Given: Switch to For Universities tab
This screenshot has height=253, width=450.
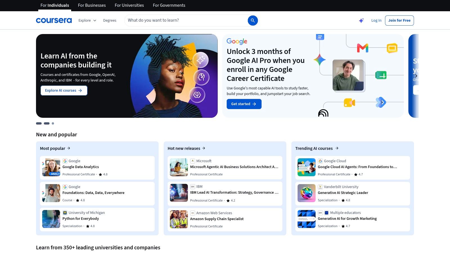Looking at the screenshot, I should 129,5.
